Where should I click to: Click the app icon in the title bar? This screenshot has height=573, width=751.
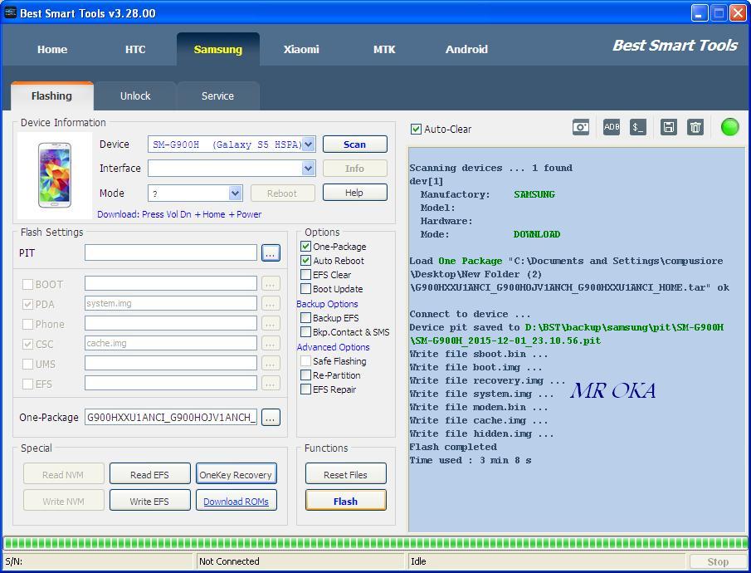[x=10, y=13]
